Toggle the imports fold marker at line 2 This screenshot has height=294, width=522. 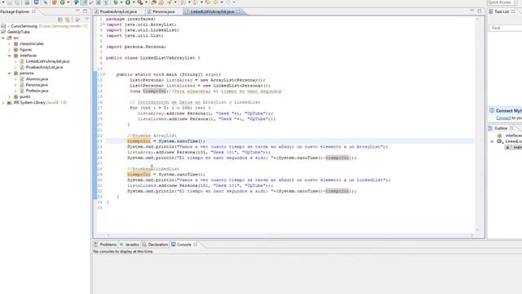(104, 24)
